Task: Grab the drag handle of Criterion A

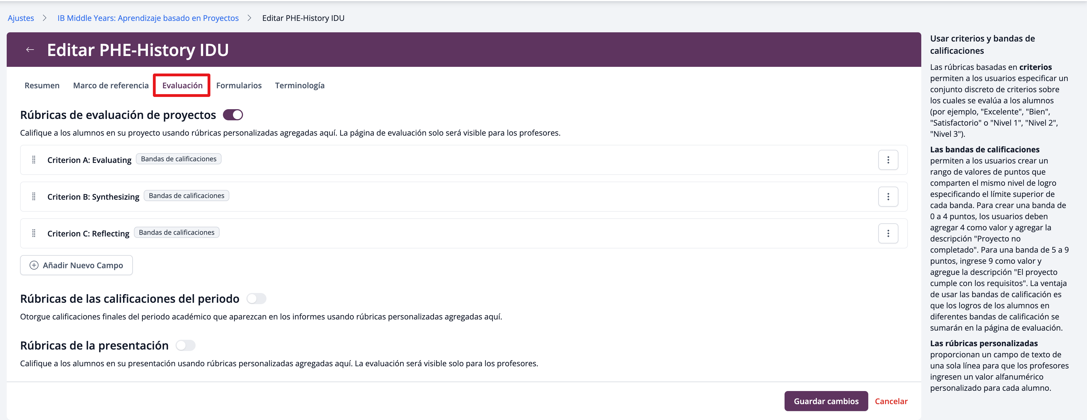Action: pyautogui.click(x=34, y=160)
